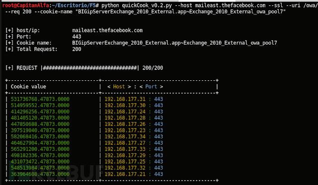Click the red root@CapitanAlfa prompt
The width and height of the screenshot is (318, 185).
[26, 5]
